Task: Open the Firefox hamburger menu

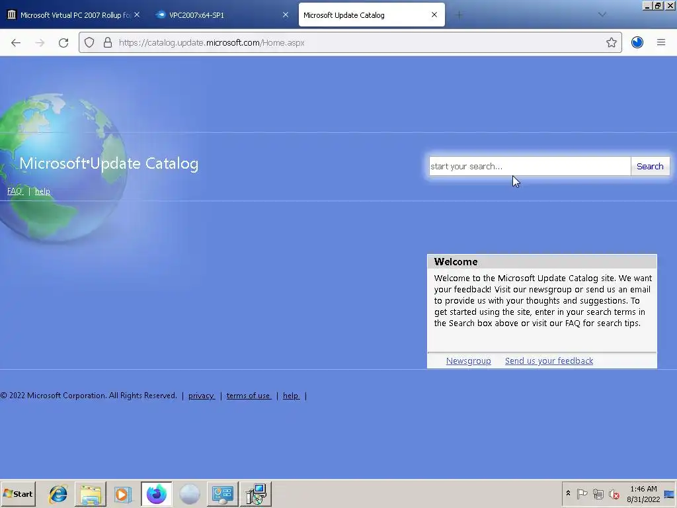Action: click(661, 42)
